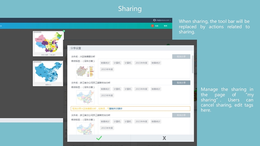260x146 pixels.
Task: Click the share settings dialog vertical scrollbar
Action: tap(192, 64)
